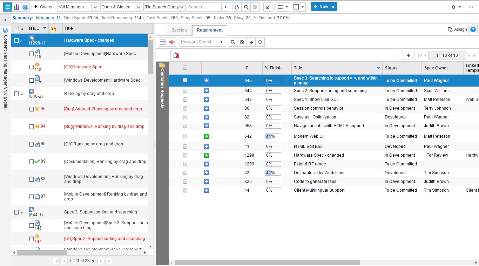Select the Requirement tab
This screenshot has width=479, height=266.
click(210, 30)
